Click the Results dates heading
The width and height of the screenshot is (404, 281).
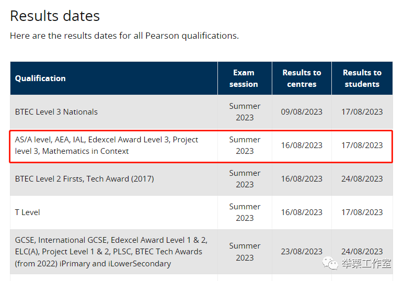(x=55, y=16)
